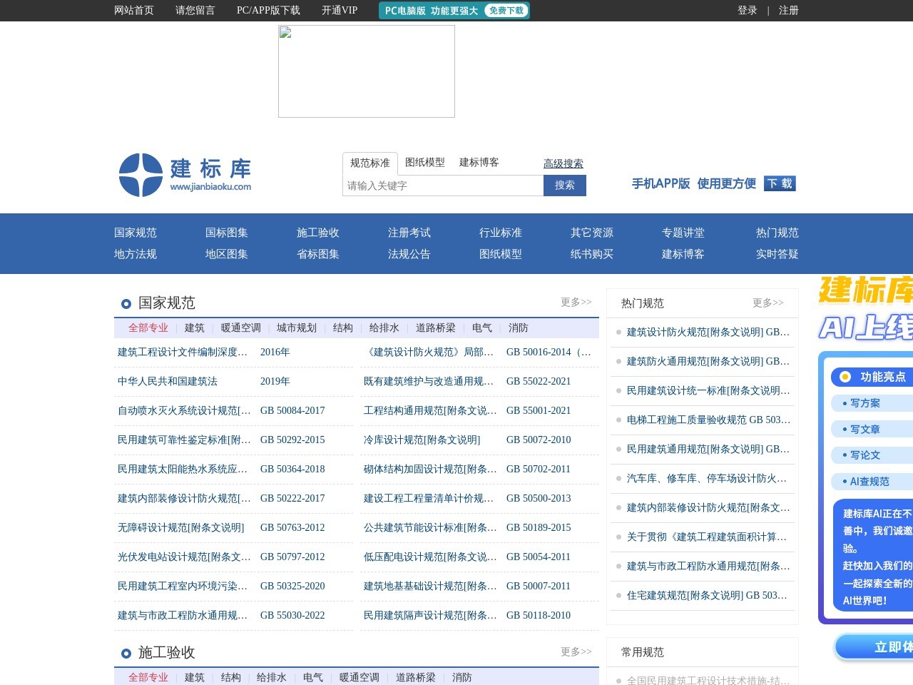Viewport: 913px width, 685px height.
Task: Open 汽车库、修车库、停车场设计防火 in 热门规范
Action: click(707, 479)
